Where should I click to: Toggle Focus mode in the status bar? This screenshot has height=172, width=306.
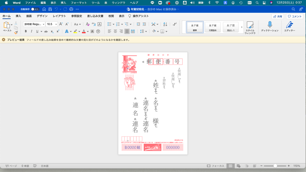point(215,166)
